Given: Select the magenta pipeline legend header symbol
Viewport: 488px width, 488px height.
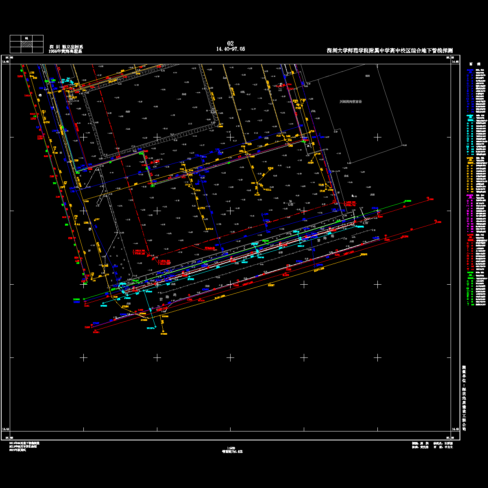Looking at the screenshot, I should coord(470,196).
